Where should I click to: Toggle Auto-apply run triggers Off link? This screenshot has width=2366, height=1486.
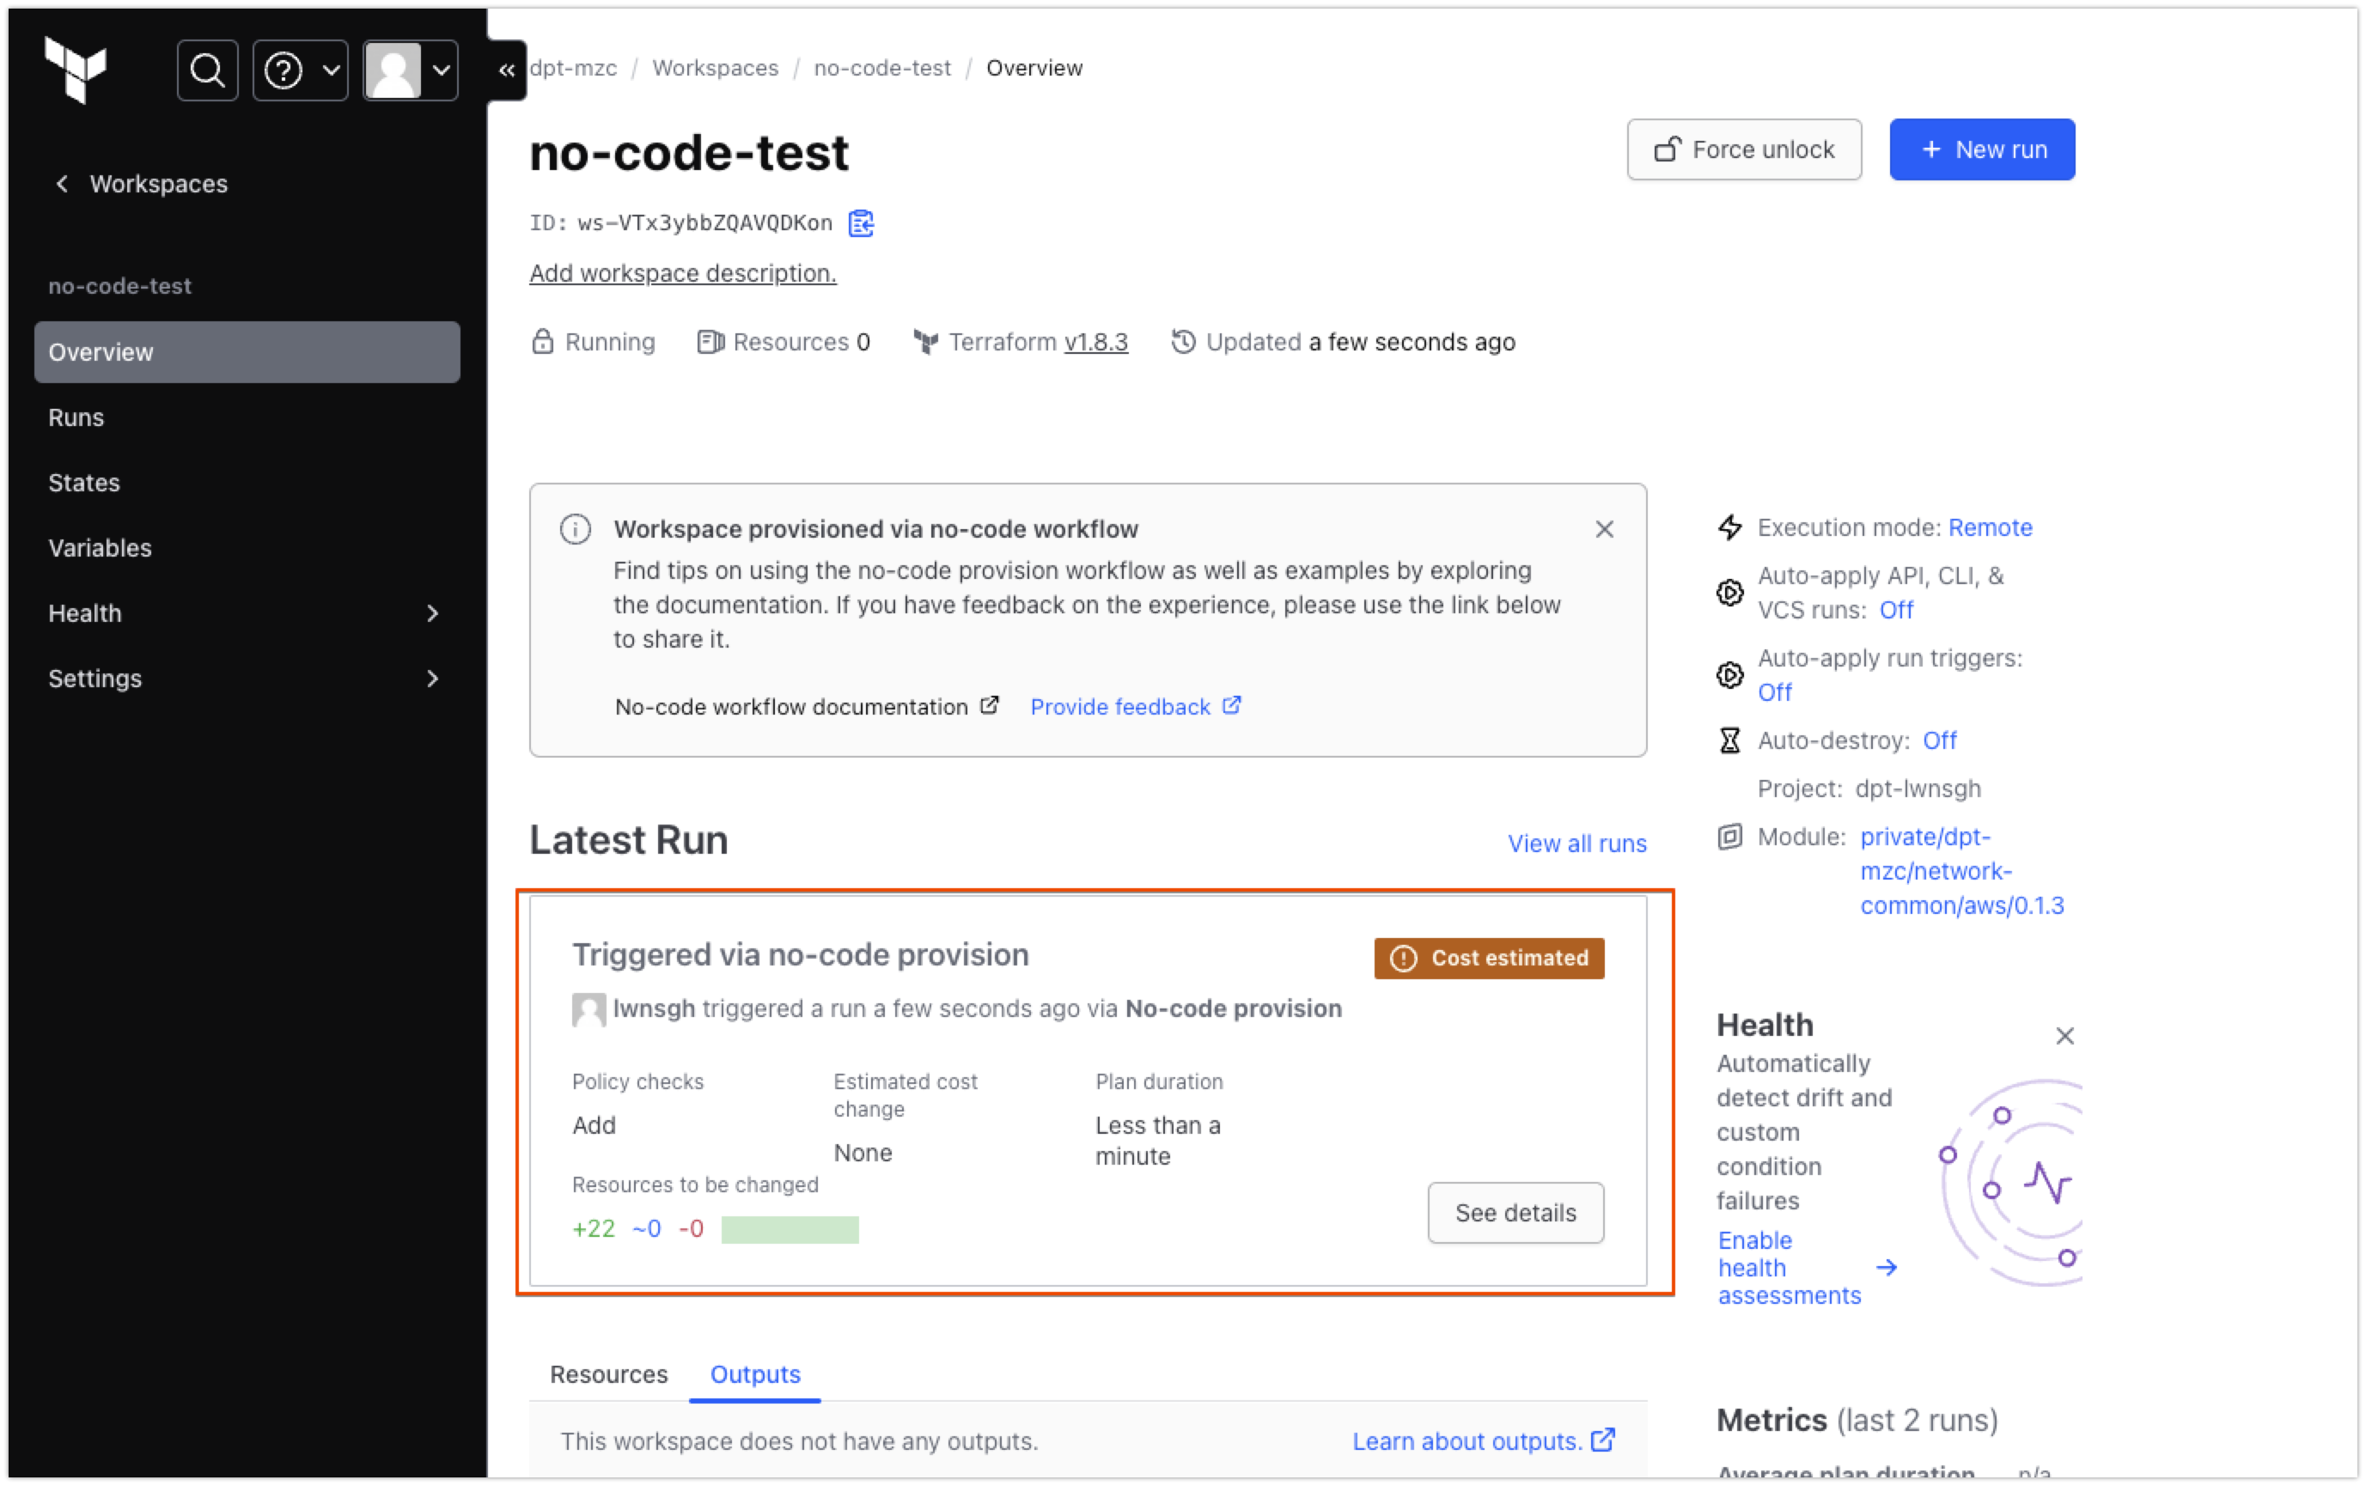click(x=1775, y=693)
